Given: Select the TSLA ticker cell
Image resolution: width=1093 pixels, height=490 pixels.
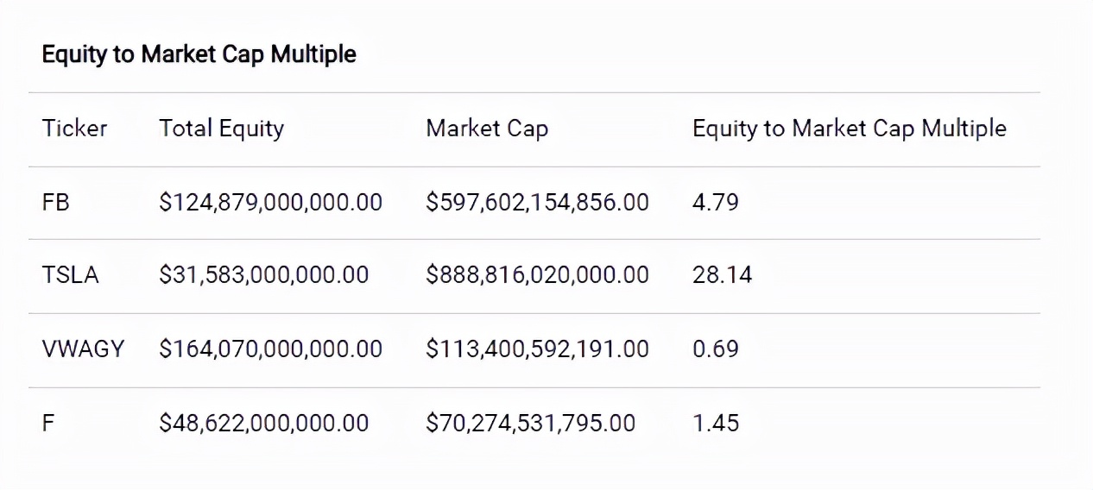Looking at the screenshot, I should [71, 275].
